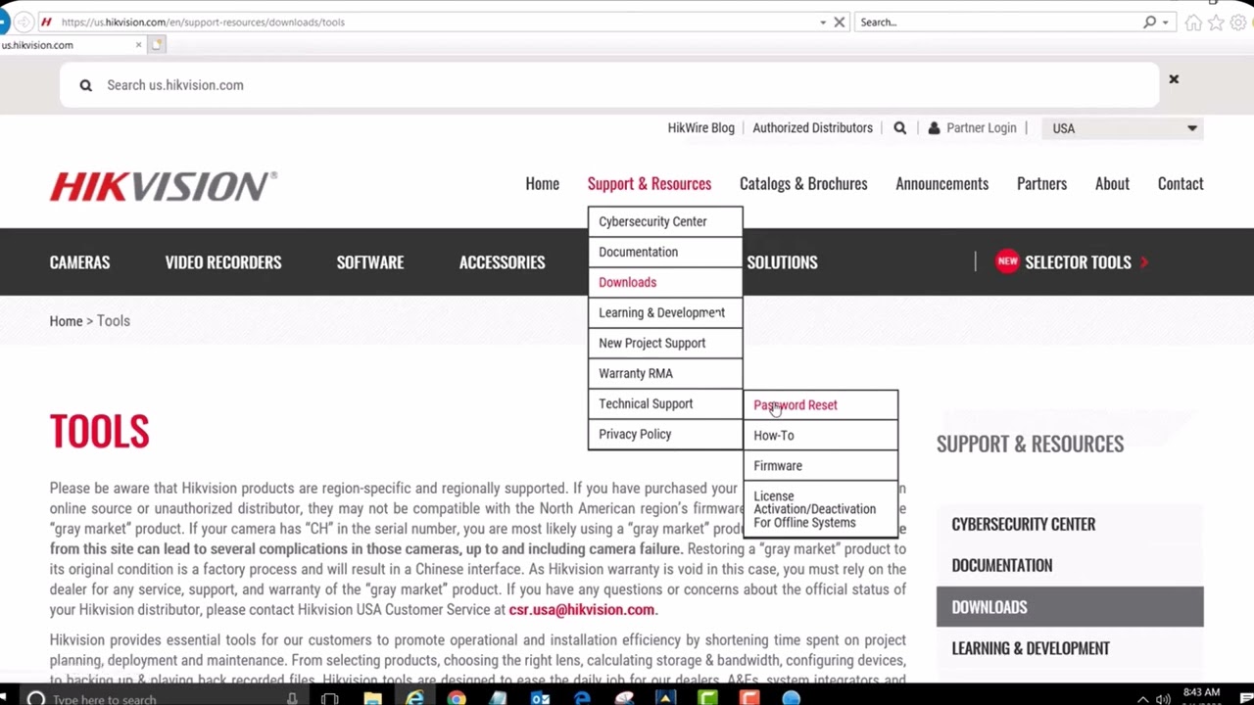This screenshot has height=705, width=1254.
Task: Open CAMERAS product category
Action: (x=79, y=262)
